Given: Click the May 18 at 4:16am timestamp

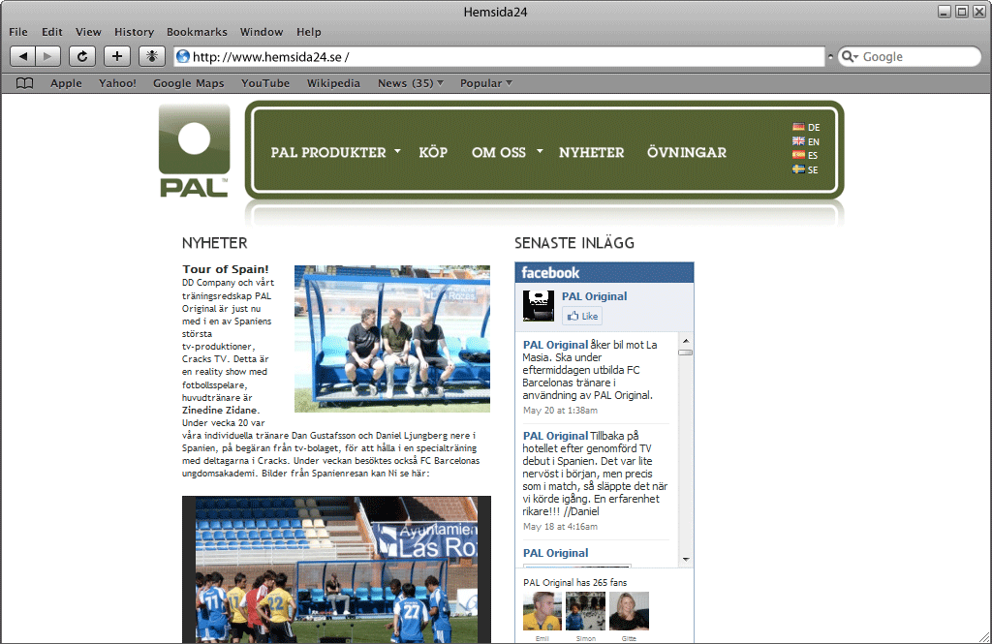Looking at the screenshot, I should click(x=560, y=527).
